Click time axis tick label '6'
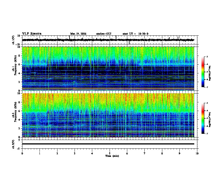 point(127,153)
